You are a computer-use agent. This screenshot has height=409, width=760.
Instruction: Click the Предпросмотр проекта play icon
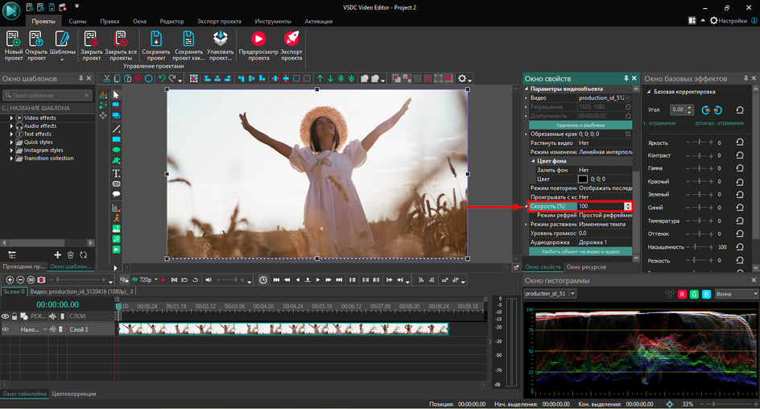pos(258,39)
